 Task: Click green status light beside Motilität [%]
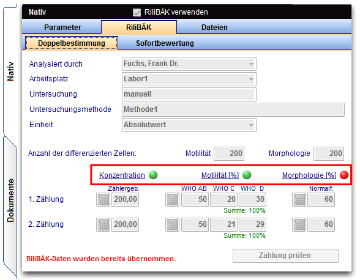247,175
